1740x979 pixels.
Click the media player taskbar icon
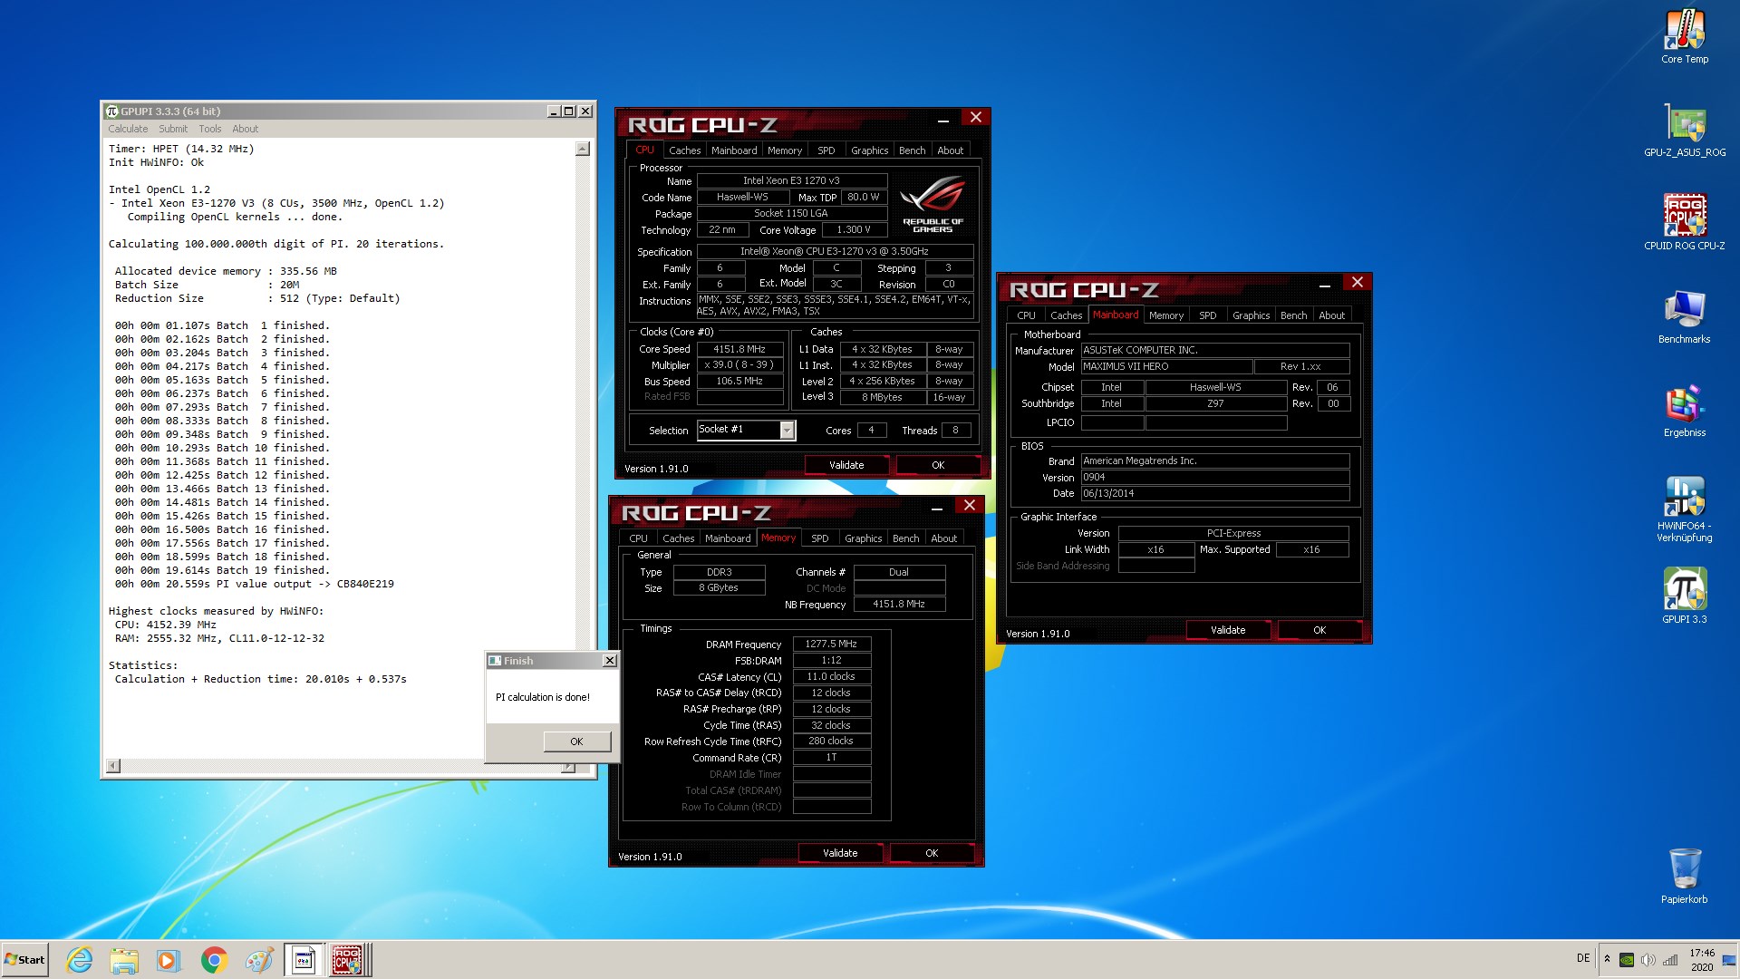(x=169, y=960)
